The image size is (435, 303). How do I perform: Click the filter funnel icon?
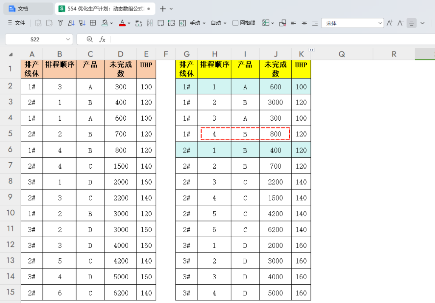pos(60,23)
